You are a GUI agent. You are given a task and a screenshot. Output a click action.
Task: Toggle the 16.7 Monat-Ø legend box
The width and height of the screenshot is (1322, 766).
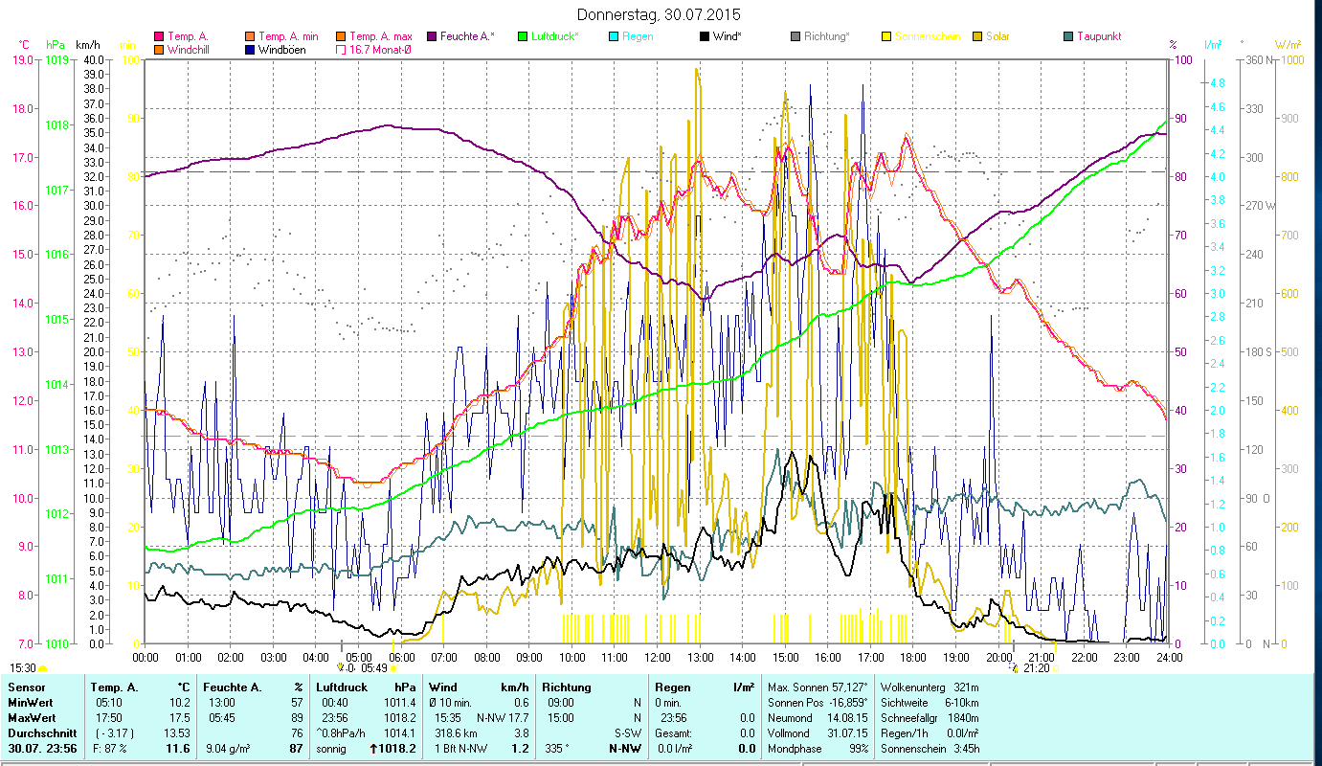(x=340, y=50)
